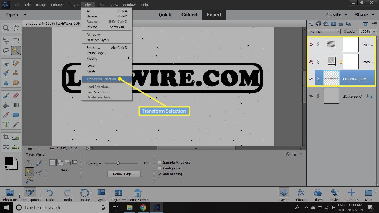The width and height of the screenshot is (379, 213).
Task: Choose Quick Selection tool in Tool Options
Action: tap(29, 163)
